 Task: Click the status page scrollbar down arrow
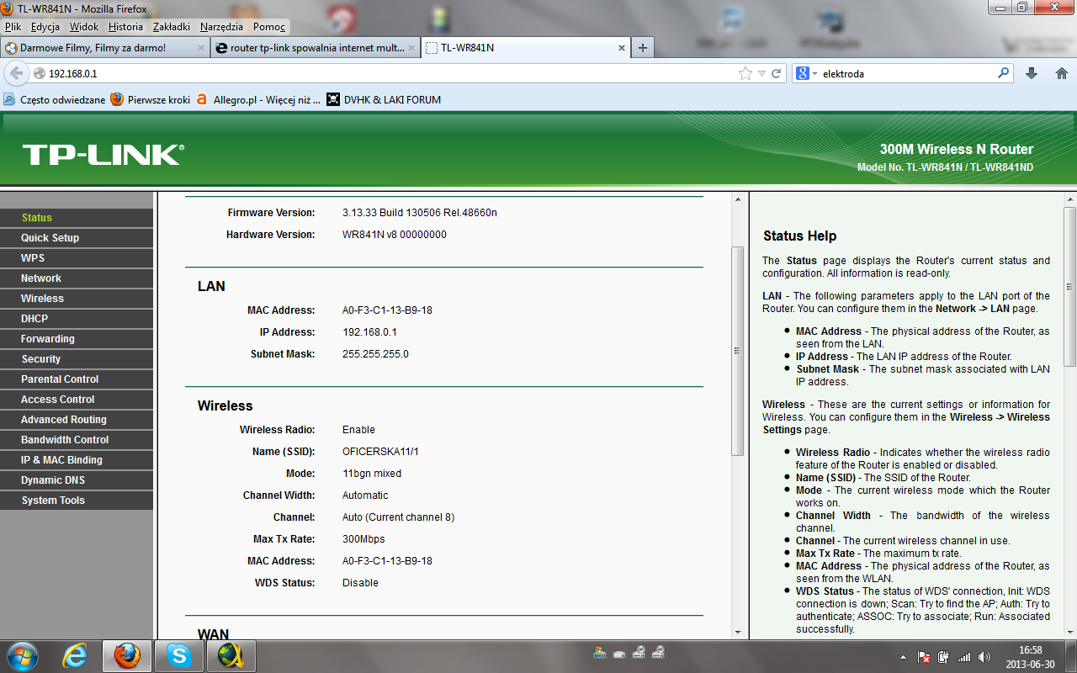(x=737, y=632)
